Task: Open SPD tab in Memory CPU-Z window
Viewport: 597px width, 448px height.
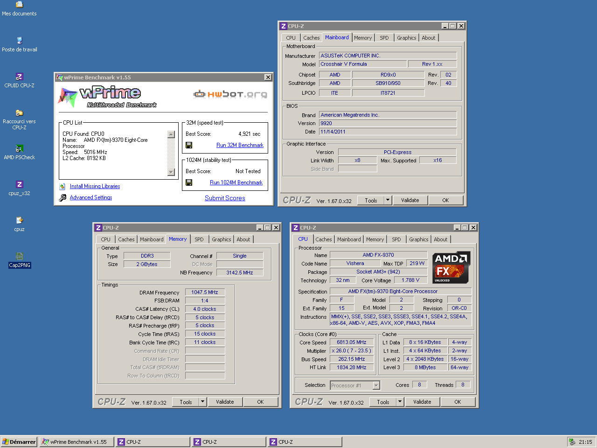Action: [x=199, y=239]
